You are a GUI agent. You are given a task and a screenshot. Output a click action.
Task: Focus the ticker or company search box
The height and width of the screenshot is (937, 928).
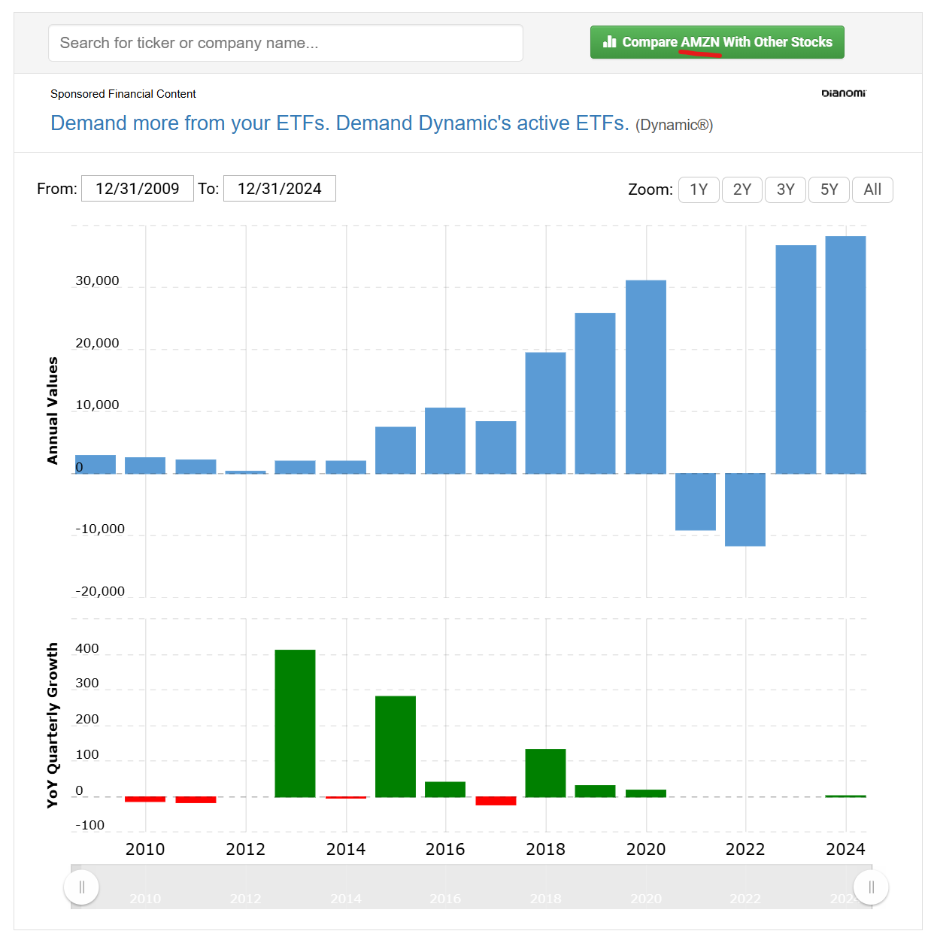(286, 43)
